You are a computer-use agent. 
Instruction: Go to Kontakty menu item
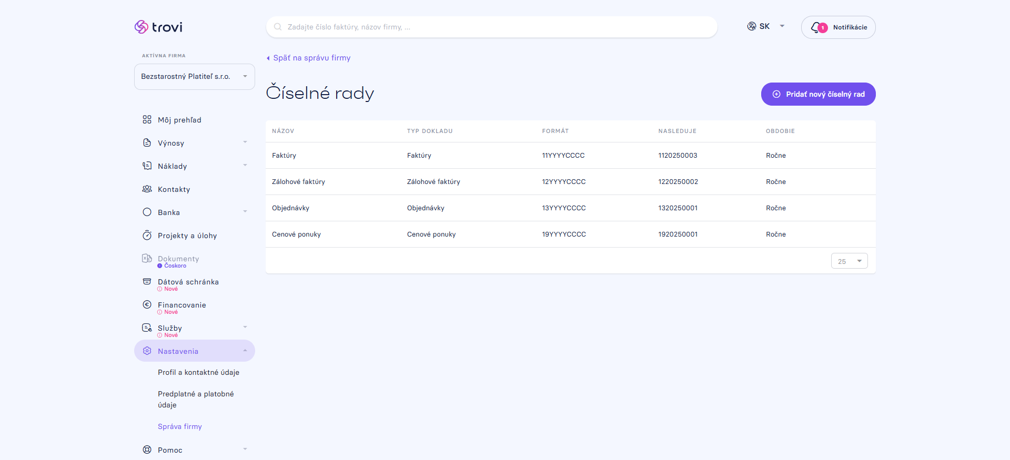click(174, 189)
